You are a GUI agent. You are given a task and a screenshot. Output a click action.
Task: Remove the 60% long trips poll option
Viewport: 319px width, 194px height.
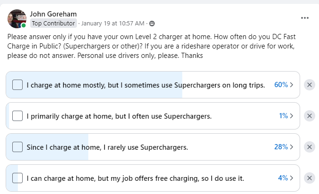coord(310,85)
